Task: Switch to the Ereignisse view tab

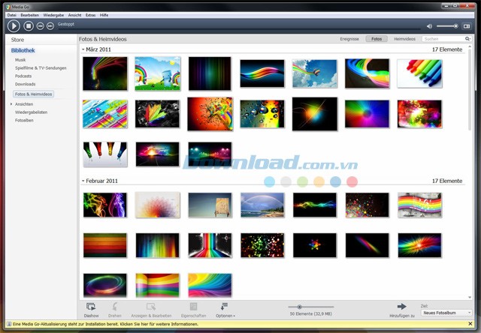Action: click(348, 38)
